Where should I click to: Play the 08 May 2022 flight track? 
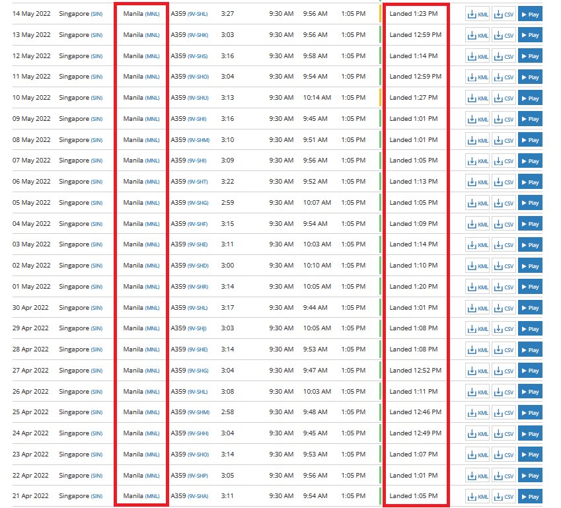tap(530, 140)
